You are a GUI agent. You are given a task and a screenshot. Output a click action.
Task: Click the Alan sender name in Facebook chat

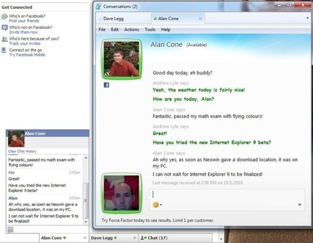click(13, 198)
